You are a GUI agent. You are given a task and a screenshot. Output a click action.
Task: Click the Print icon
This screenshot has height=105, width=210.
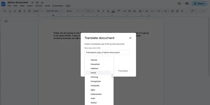click(20, 11)
